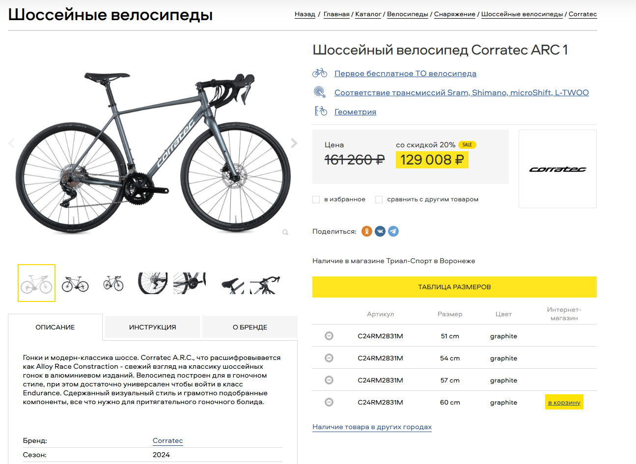Image resolution: width=636 pixels, height=464 pixels.
Task: Click the geometry bike icon
Action: [321, 111]
